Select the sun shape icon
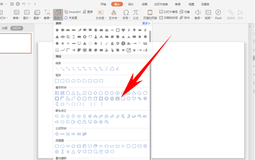The width and height of the screenshot is (255, 160). 145,98
